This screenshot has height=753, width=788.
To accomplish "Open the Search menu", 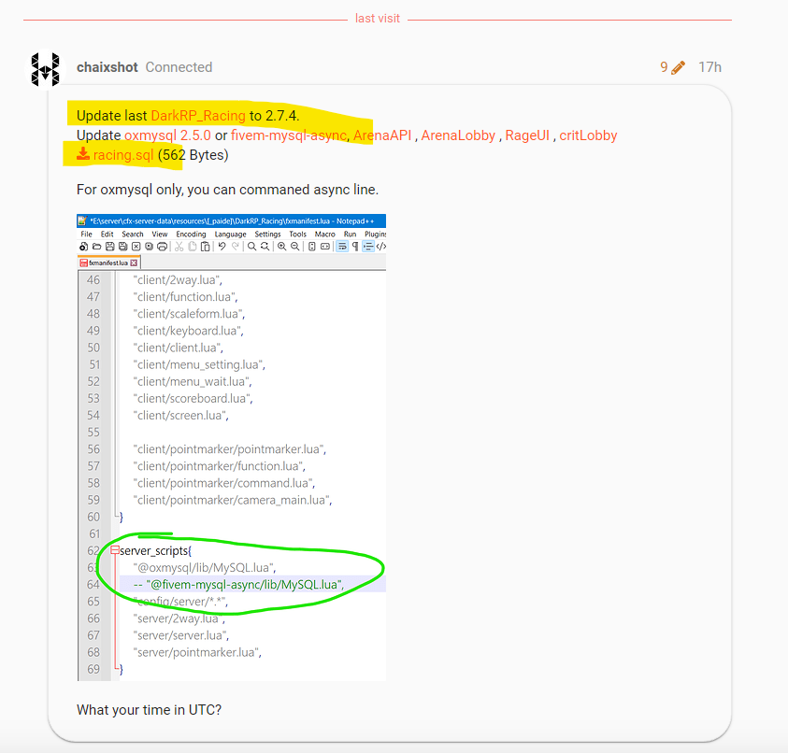I will (133, 234).
